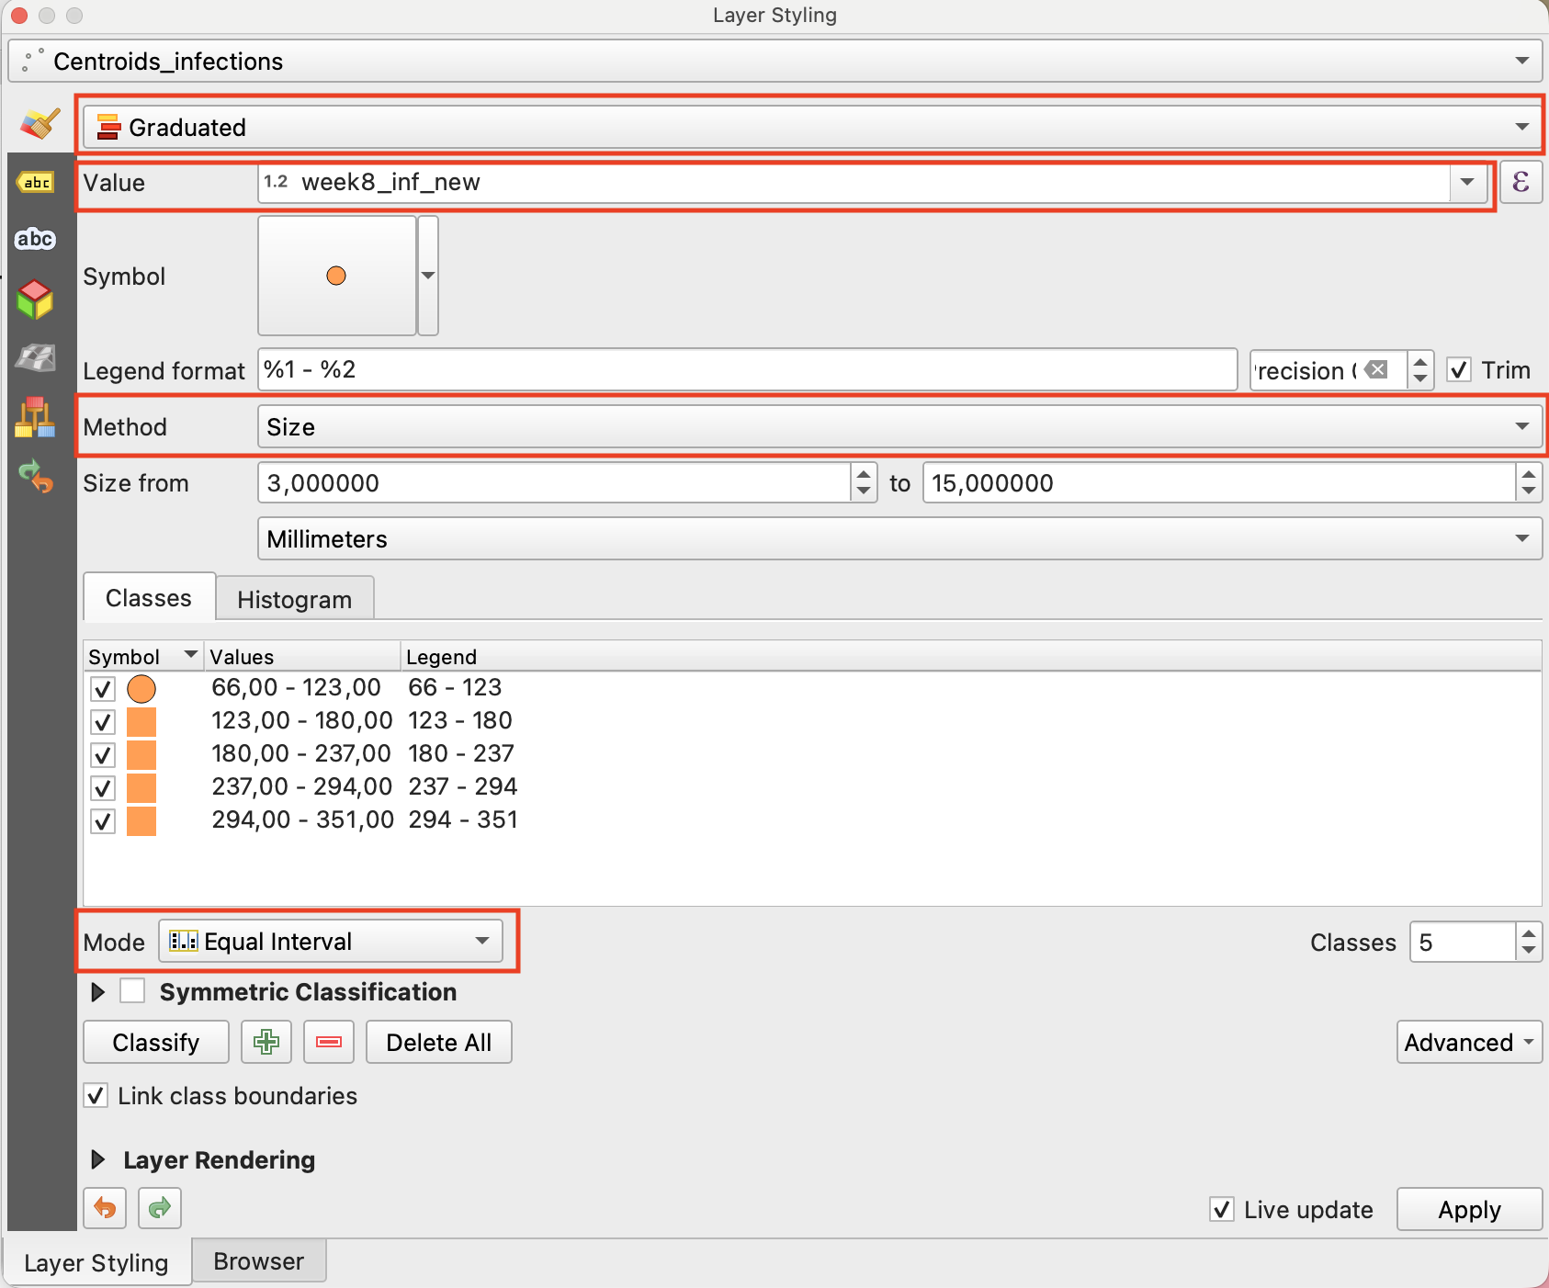The width and height of the screenshot is (1549, 1288).
Task: Switch to the Browser panel tab
Action: tap(258, 1261)
